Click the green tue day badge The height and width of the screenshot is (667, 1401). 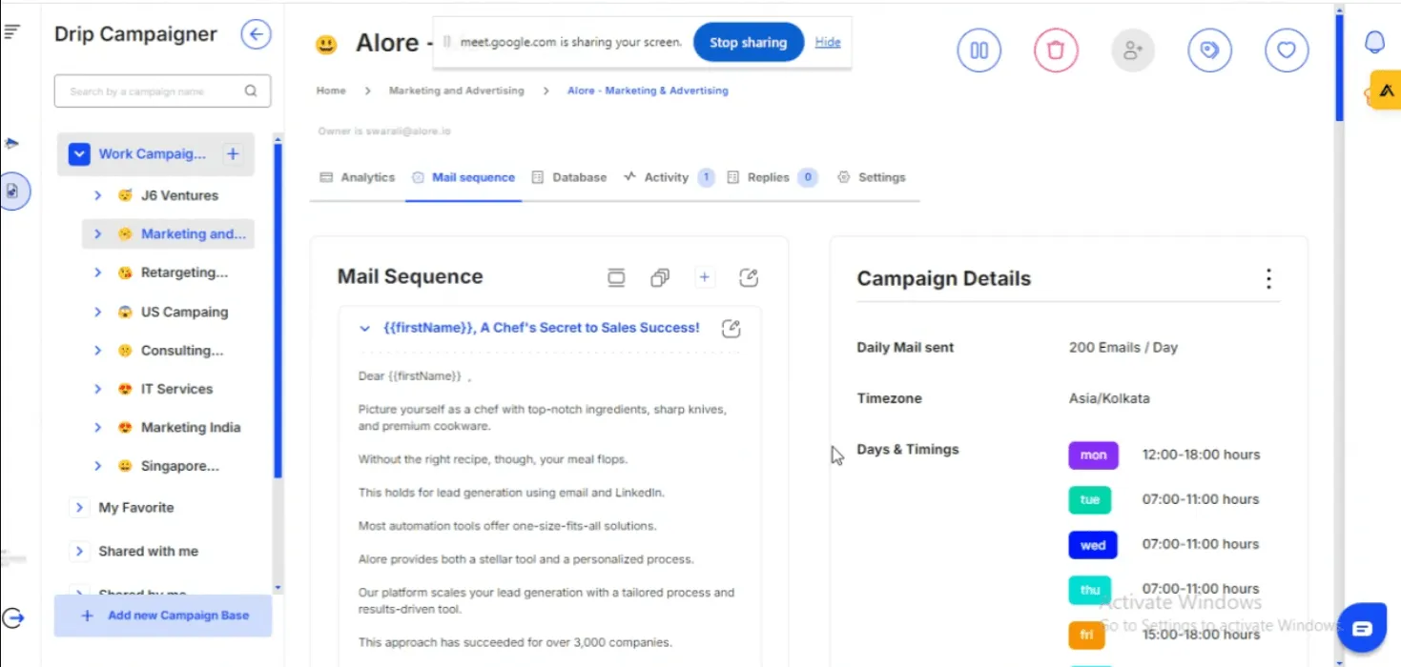tap(1090, 499)
